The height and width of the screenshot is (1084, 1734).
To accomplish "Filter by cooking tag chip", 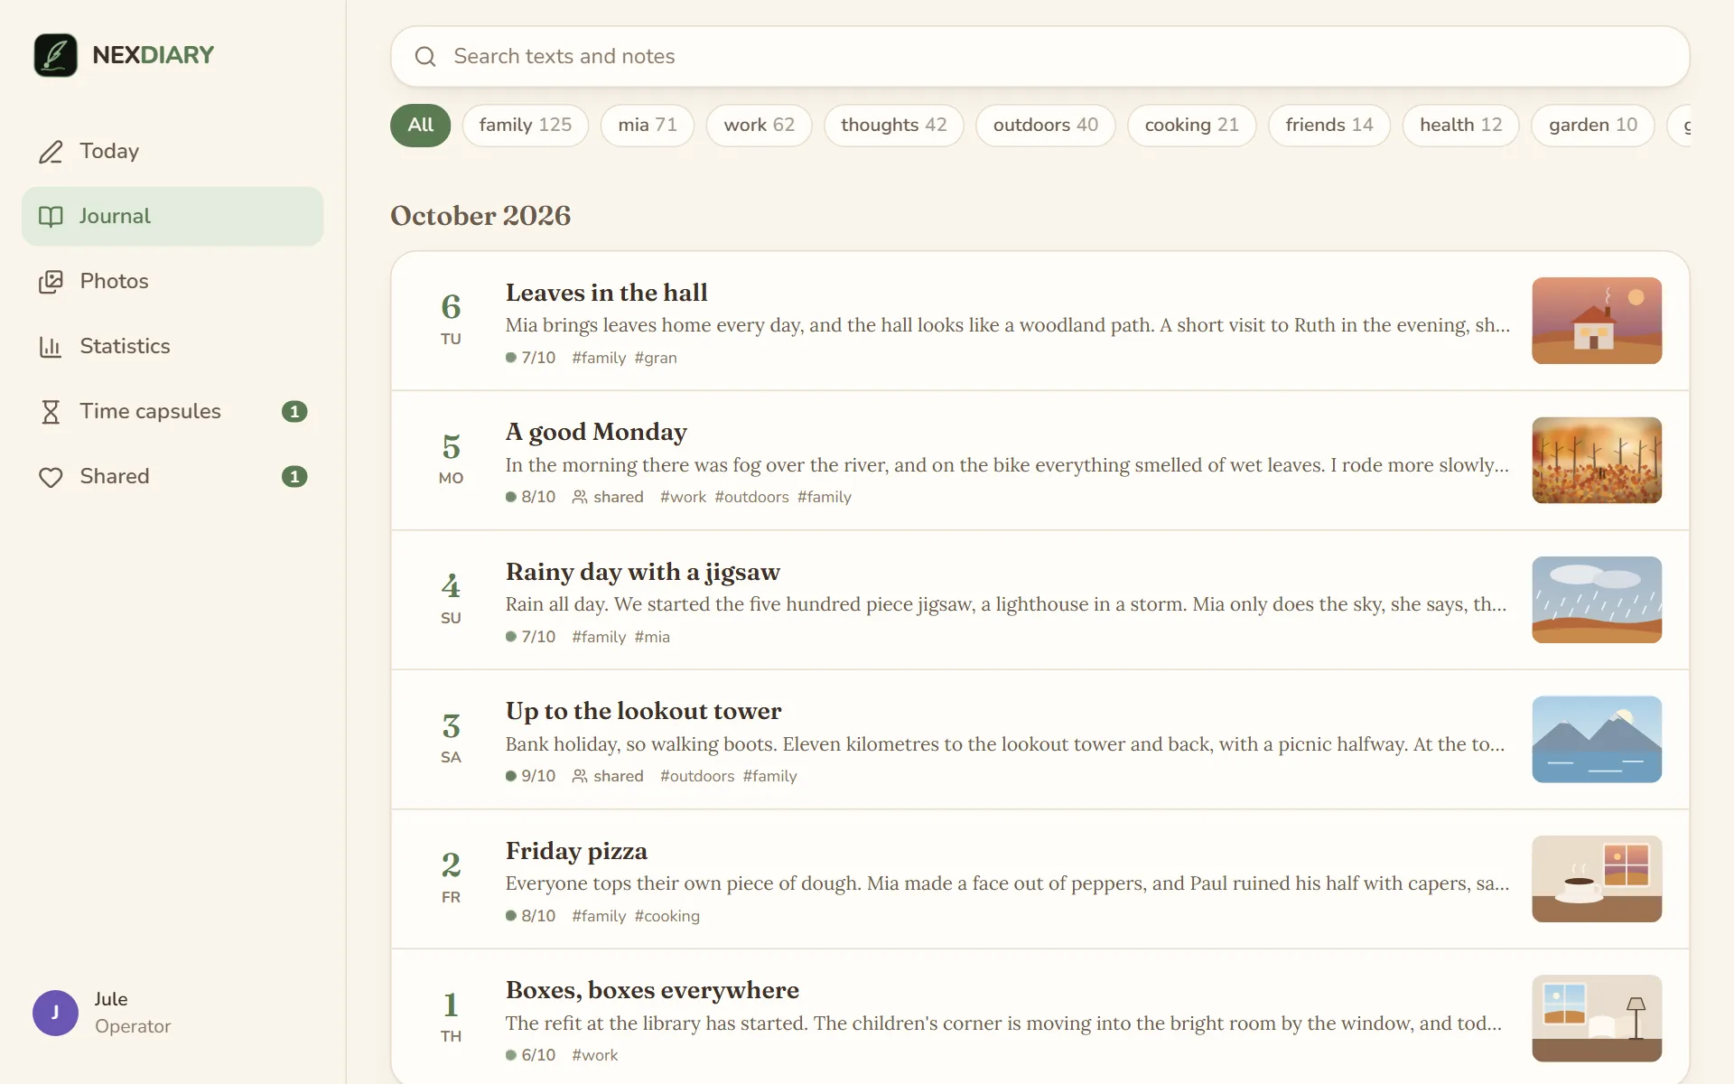I will point(1191,126).
